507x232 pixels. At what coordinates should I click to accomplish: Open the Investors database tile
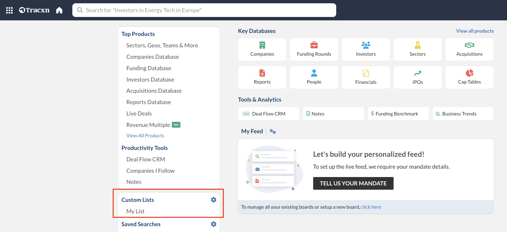pos(366,50)
